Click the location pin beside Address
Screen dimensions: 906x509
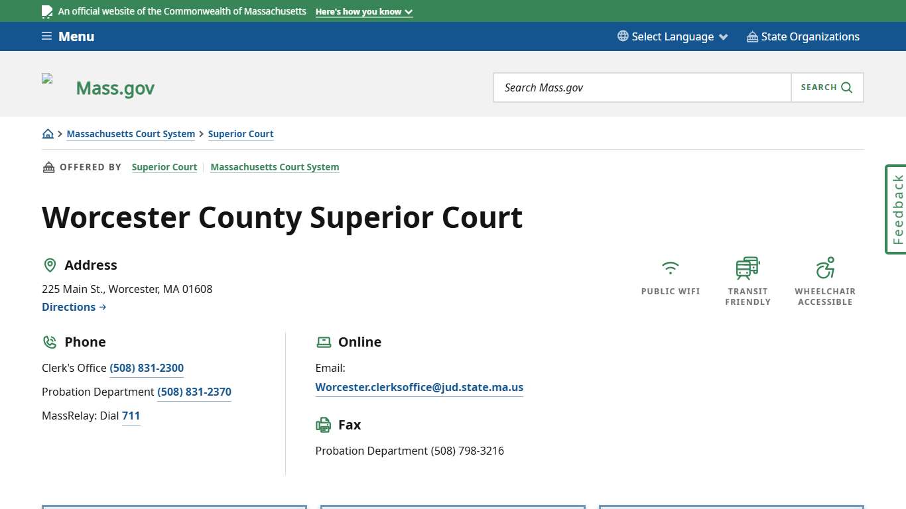coord(50,264)
